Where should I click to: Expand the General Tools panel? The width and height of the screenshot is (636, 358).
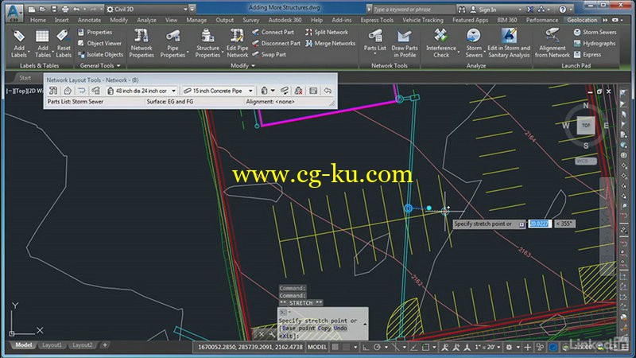[x=100, y=65]
